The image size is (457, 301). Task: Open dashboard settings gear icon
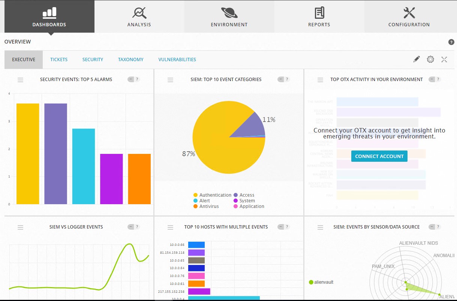tap(430, 59)
